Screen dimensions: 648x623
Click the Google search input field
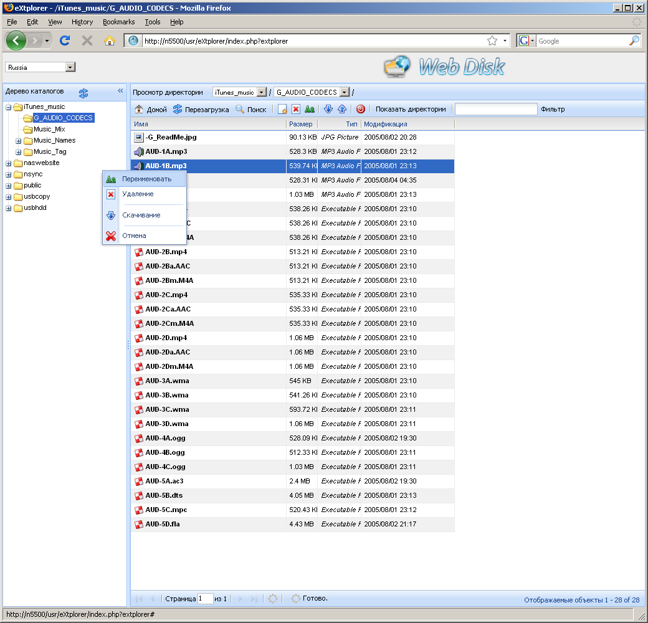coord(583,41)
